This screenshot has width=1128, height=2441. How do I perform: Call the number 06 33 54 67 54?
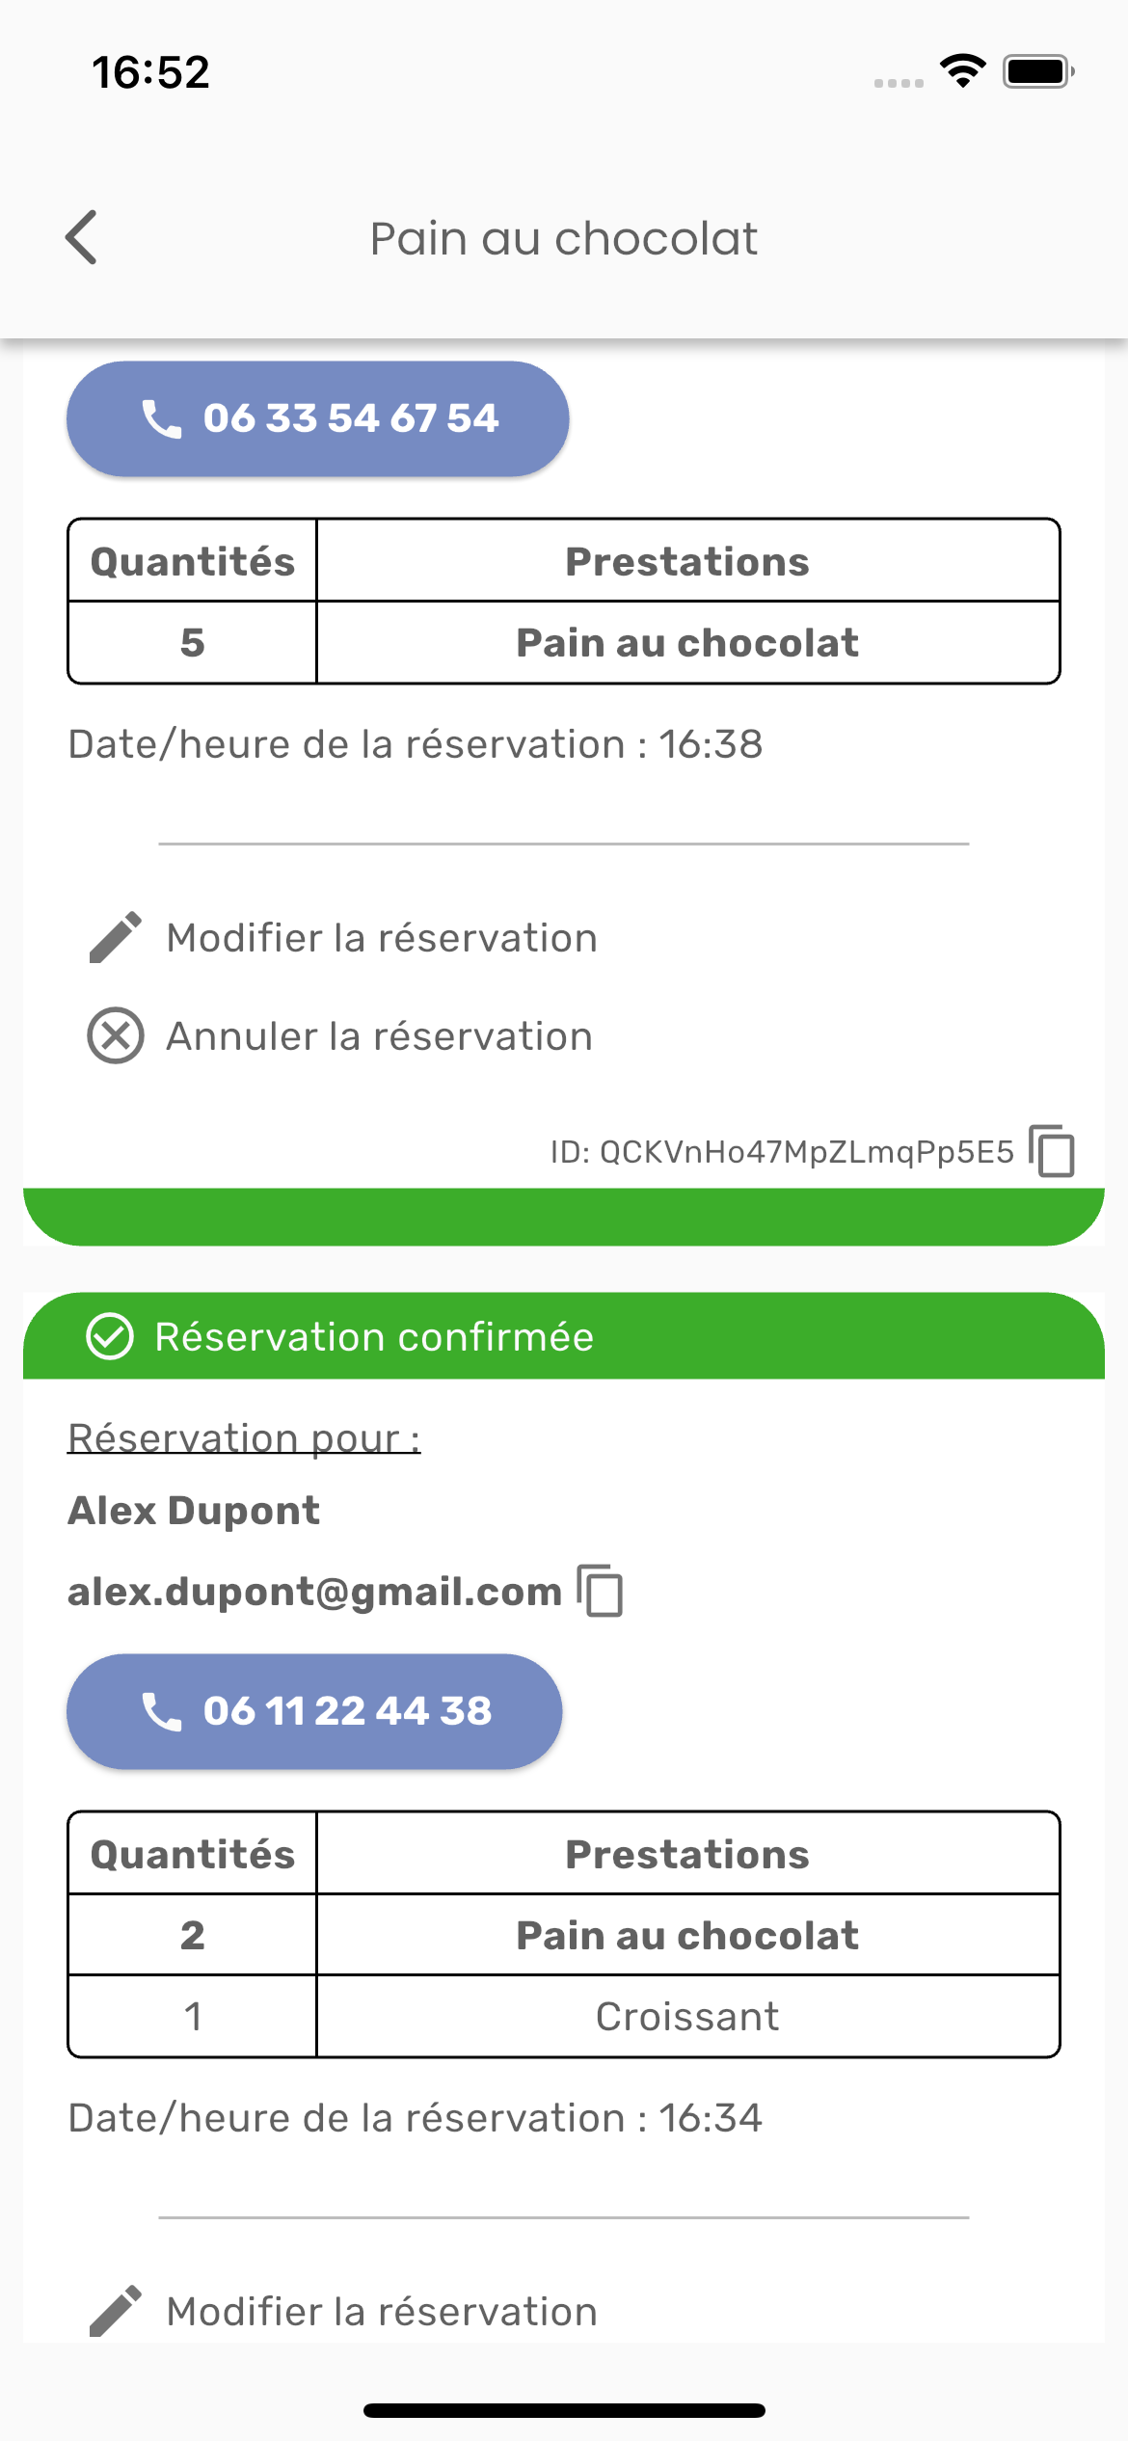(x=317, y=418)
